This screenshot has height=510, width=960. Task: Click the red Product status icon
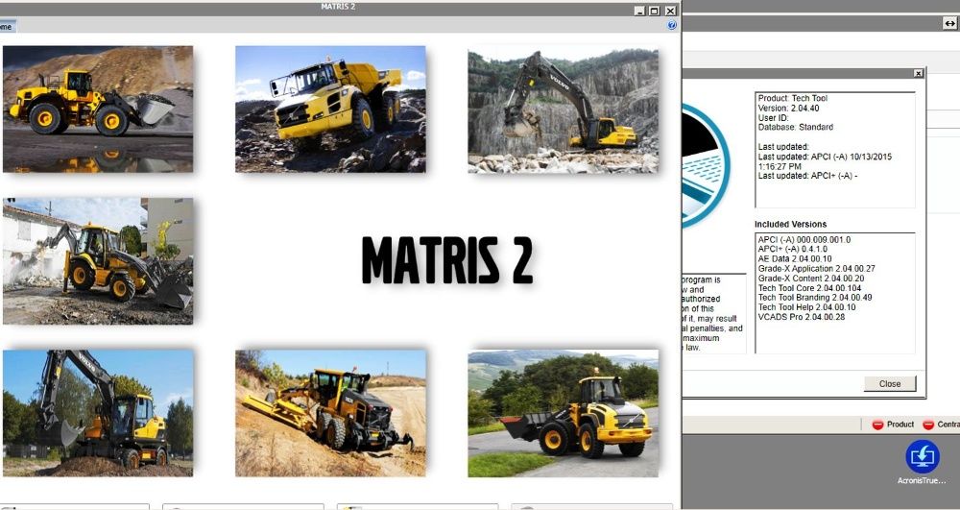tap(877, 425)
